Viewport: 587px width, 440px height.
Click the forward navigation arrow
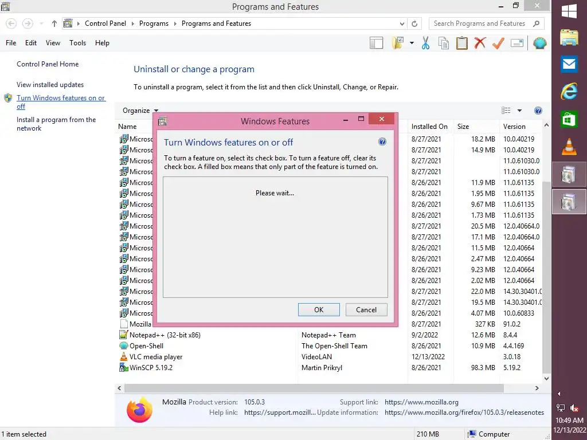(28, 23)
